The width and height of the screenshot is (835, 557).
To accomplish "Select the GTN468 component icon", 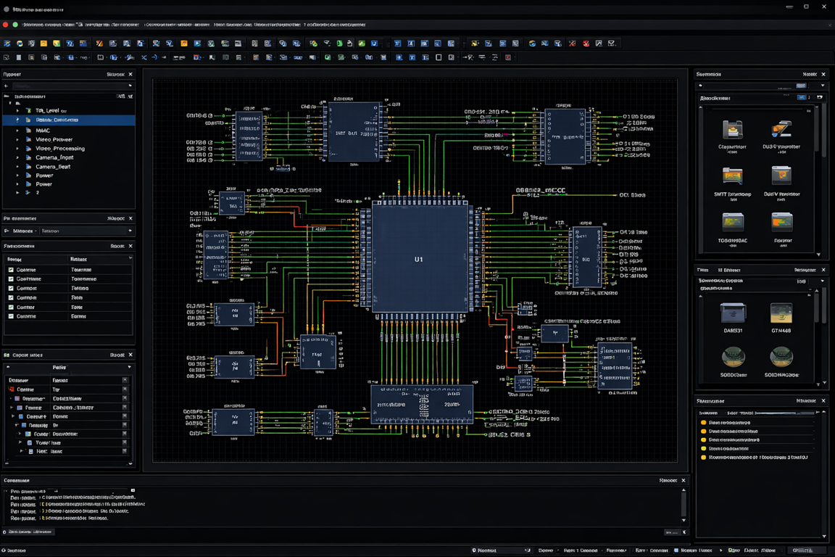I will [781, 313].
